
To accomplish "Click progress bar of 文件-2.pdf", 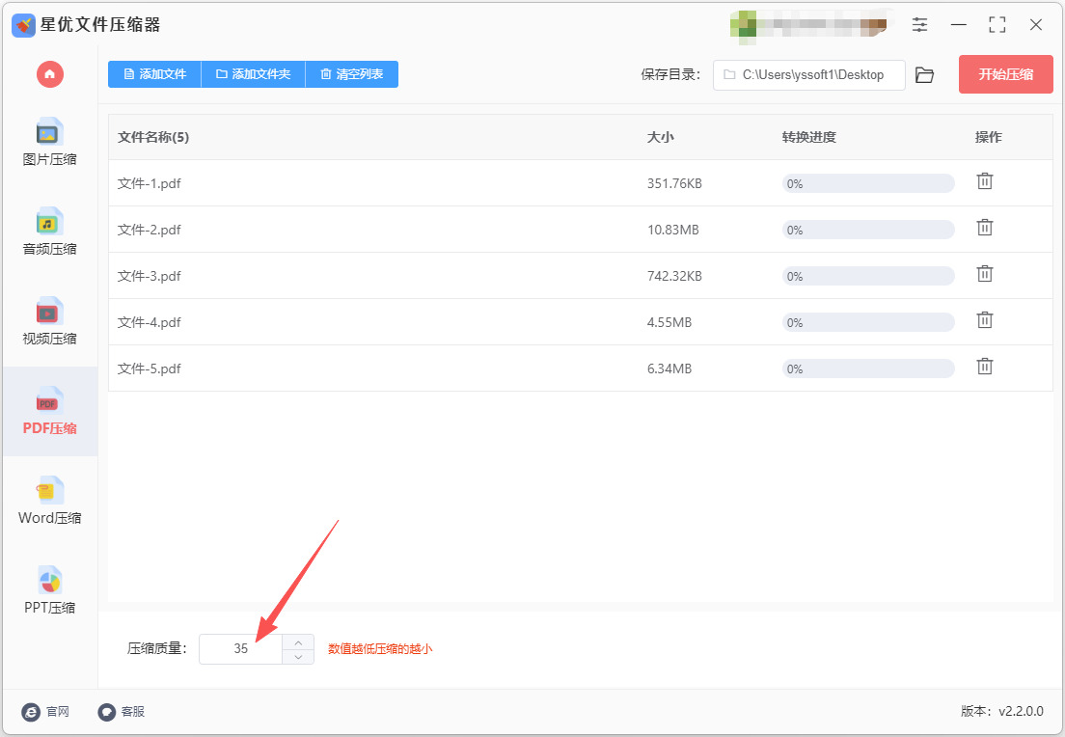I will tap(868, 230).
